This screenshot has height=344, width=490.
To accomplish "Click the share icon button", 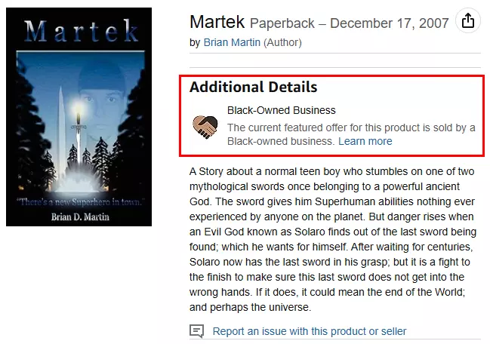I will pyautogui.click(x=468, y=21).
